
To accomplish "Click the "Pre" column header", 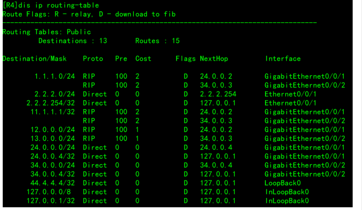I will pyautogui.click(x=121, y=59).
